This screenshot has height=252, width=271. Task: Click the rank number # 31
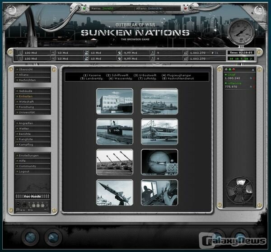point(215,53)
